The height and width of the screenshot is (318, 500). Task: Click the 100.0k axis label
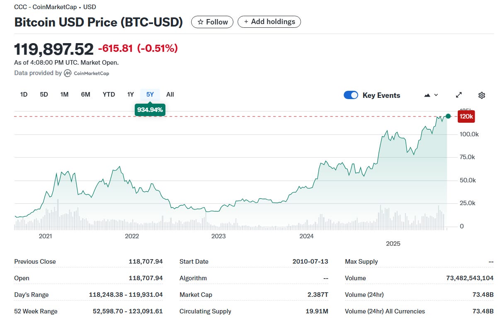click(469, 134)
